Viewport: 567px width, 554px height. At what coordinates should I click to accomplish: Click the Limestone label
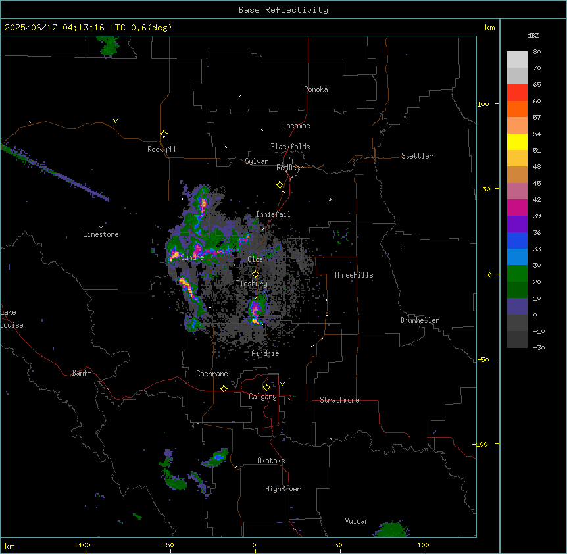pos(101,234)
